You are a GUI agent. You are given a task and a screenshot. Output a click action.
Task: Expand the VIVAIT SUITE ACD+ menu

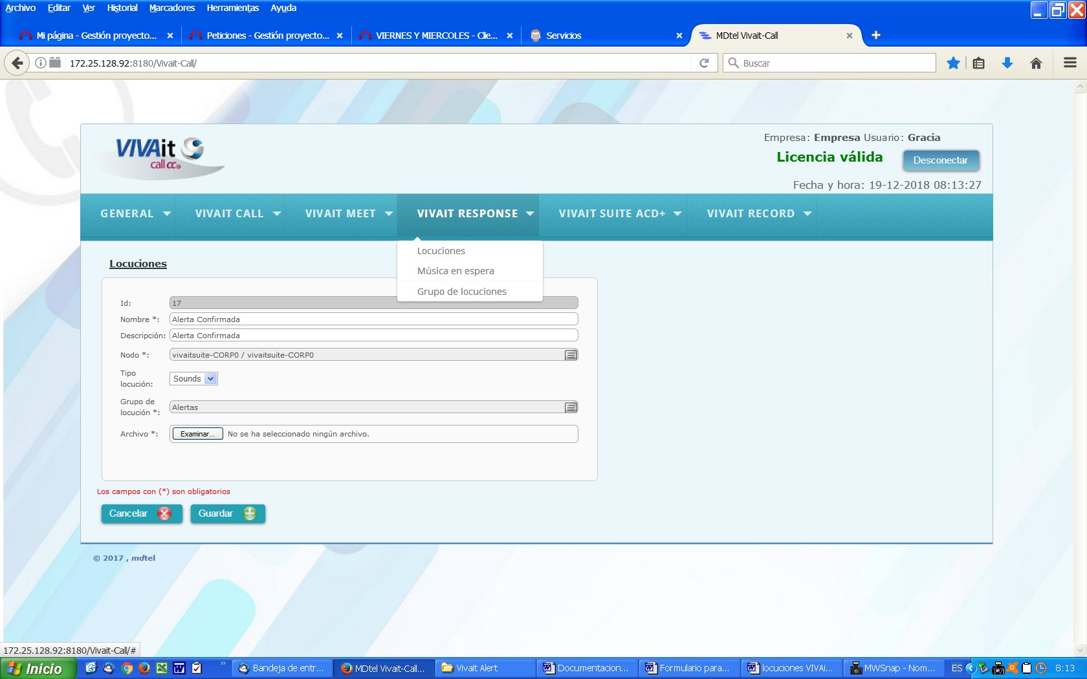click(620, 213)
